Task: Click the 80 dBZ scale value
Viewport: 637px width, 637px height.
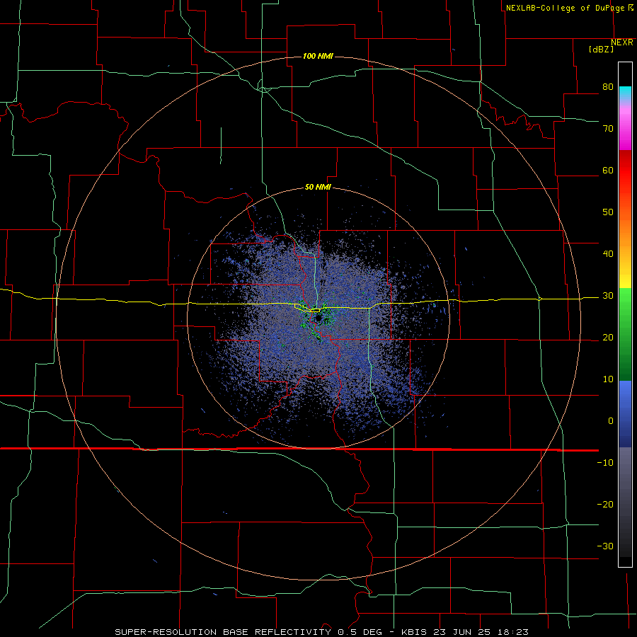Action: [x=608, y=87]
